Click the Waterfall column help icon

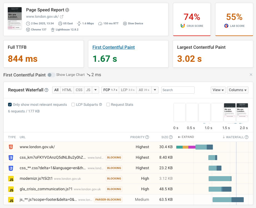[x=247, y=137]
